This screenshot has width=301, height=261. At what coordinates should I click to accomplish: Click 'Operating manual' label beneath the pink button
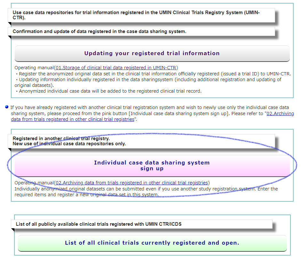click(34, 183)
